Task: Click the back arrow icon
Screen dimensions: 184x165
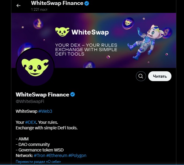Action: click(18, 6)
